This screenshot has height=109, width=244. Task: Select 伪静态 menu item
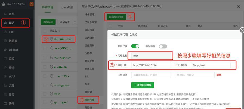(x=88, y=53)
